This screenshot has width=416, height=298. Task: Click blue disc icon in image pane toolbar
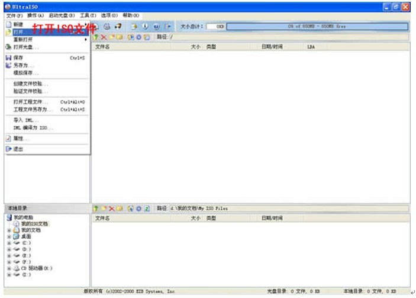138,37
